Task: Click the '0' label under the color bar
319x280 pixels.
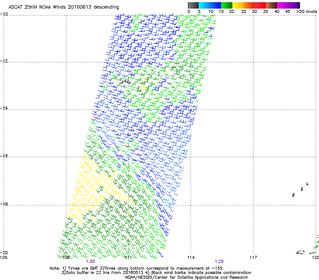Action: (x=189, y=12)
